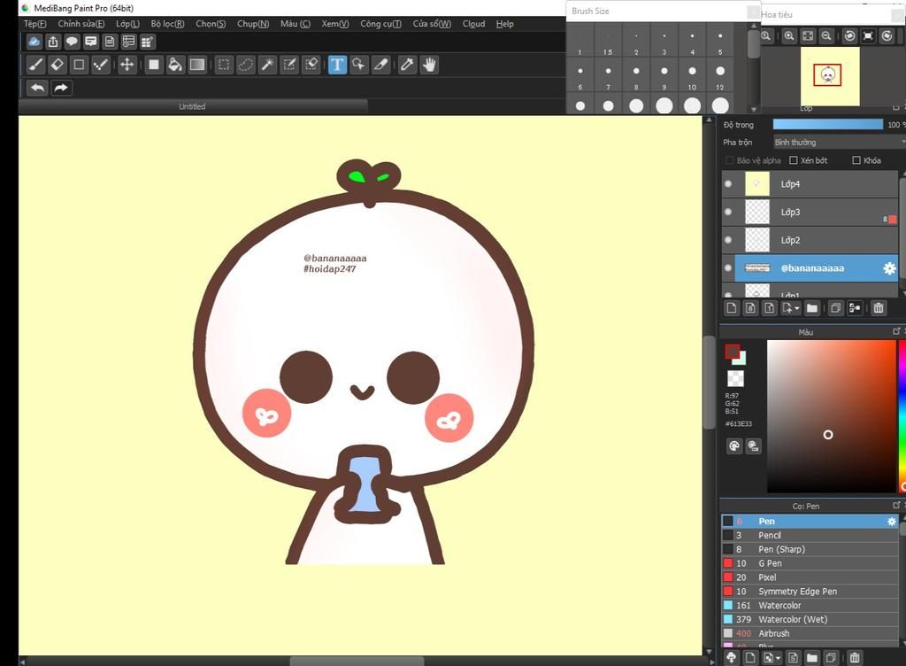Delete brush with the brush panel trash
Viewport: 906px width, 666px height.
855,657
